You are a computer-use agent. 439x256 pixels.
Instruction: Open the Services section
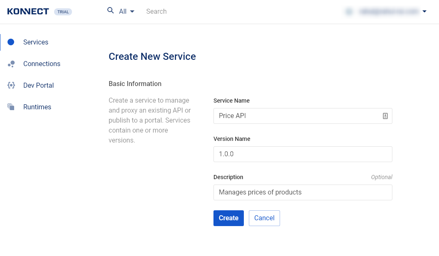[36, 42]
